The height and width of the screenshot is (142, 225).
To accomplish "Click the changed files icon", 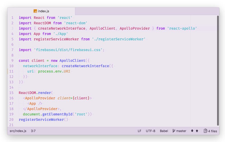I will click(x=205, y=131).
